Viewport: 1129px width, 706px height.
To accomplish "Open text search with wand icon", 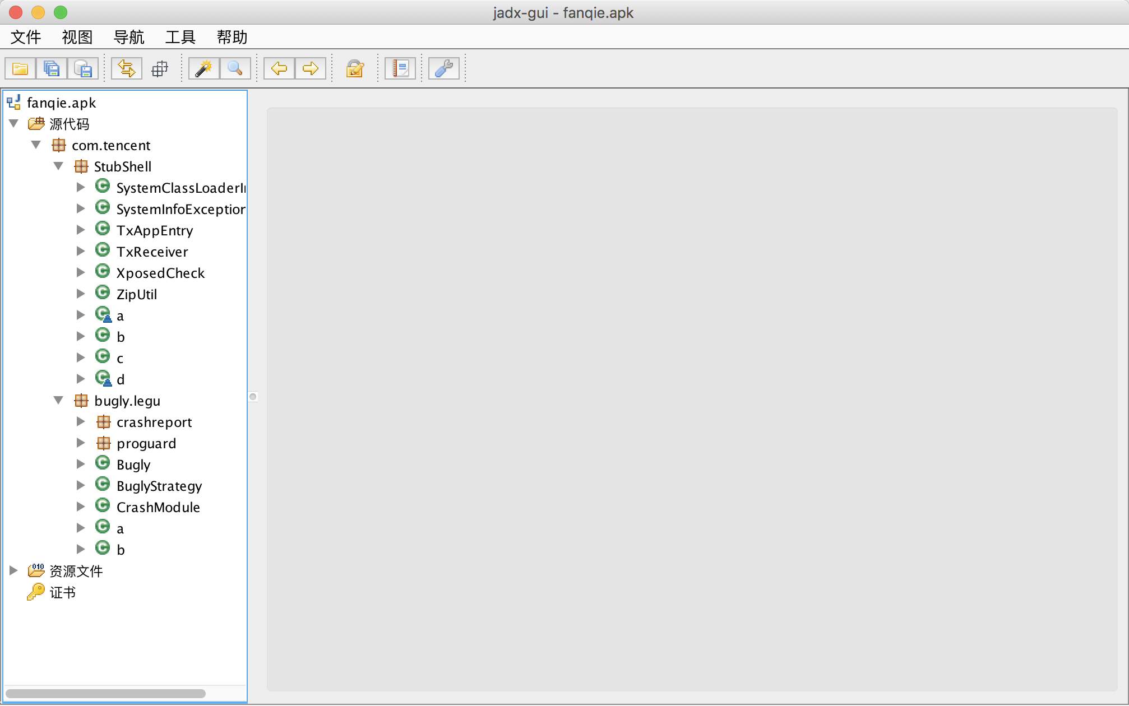I will [203, 69].
